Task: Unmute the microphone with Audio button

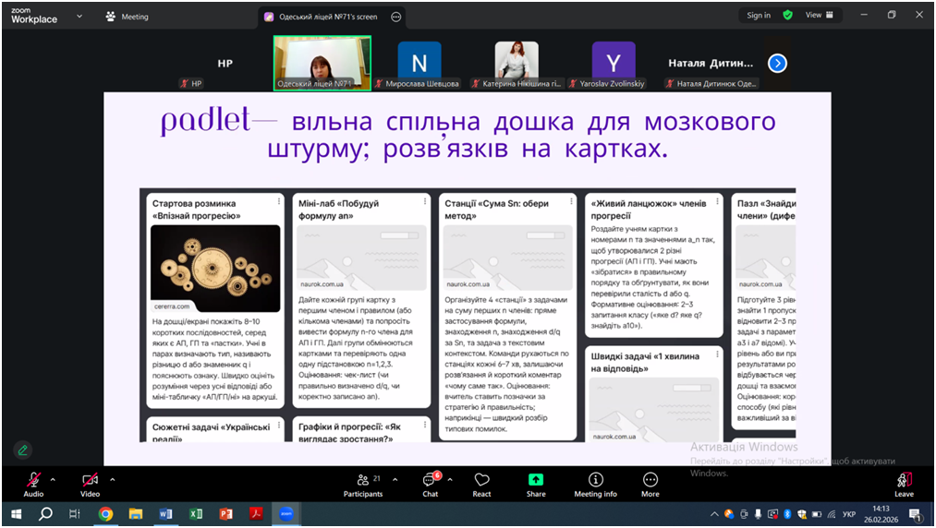Action: (33, 484)
